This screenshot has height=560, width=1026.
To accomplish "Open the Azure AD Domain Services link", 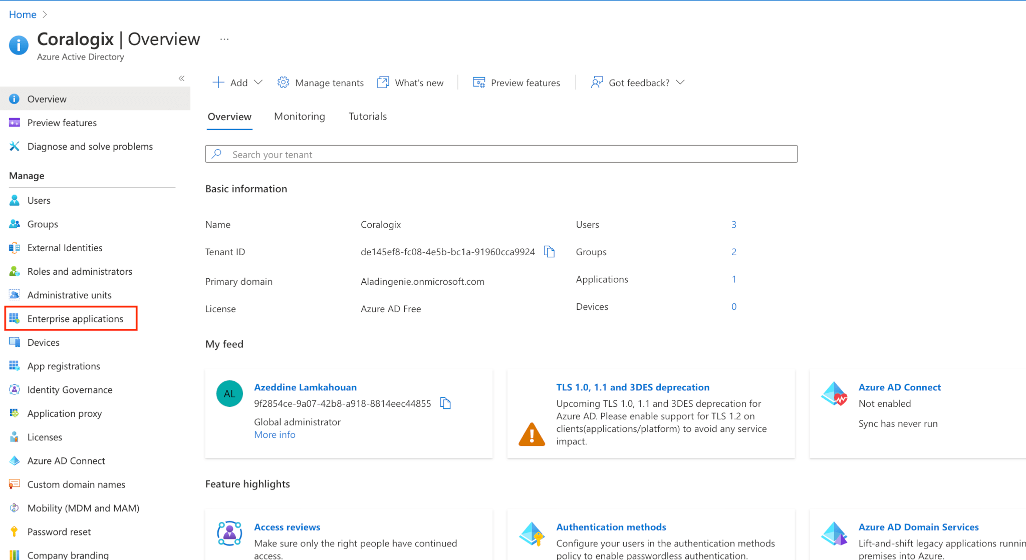I will point(918,527).
